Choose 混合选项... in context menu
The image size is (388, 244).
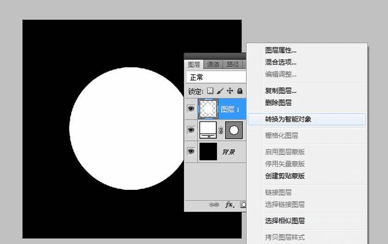pos(281,62)
